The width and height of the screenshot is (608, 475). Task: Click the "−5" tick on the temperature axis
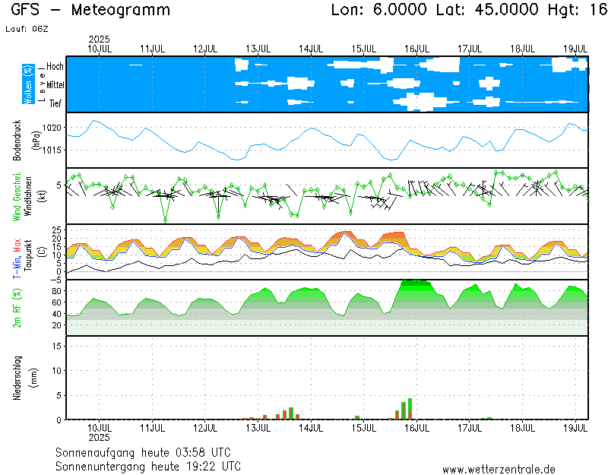(57, 280)
